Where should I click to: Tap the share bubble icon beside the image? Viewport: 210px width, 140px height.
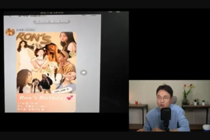84,72
